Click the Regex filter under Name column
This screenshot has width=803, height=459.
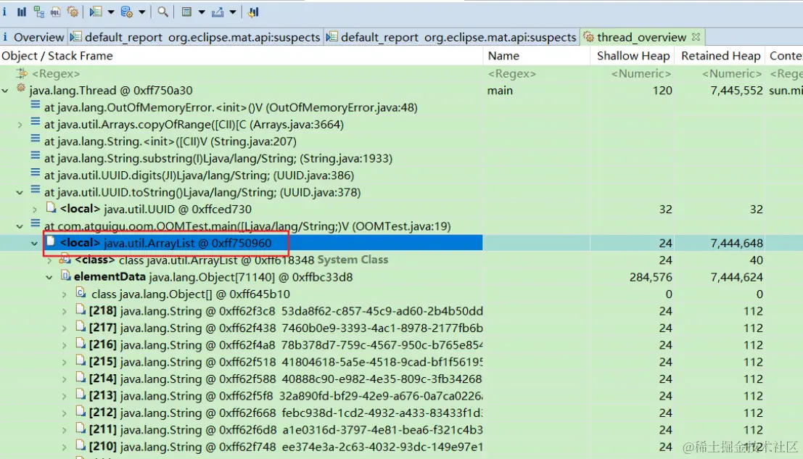pos(511,74)
